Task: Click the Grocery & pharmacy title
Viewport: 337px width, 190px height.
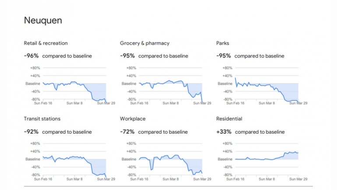Action: (x=144, y=43)
